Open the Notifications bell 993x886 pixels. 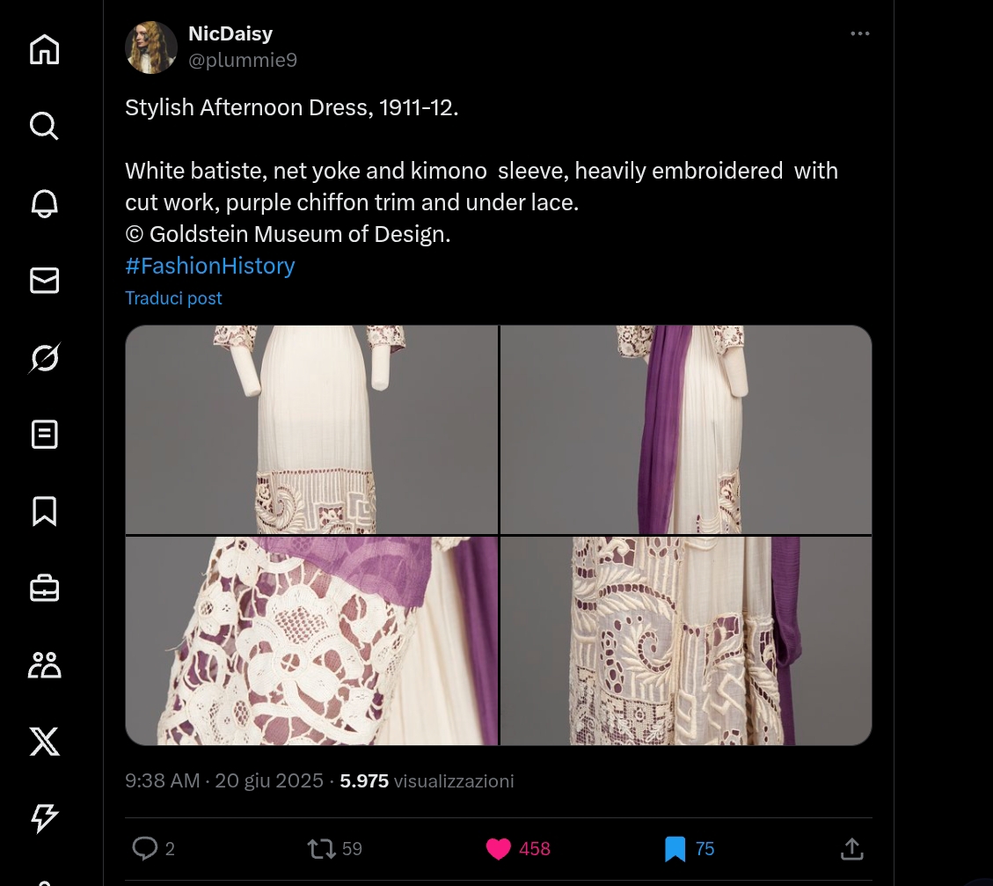(44, 203)
